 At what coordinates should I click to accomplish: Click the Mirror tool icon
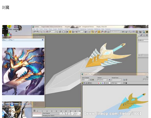point(123,32)
